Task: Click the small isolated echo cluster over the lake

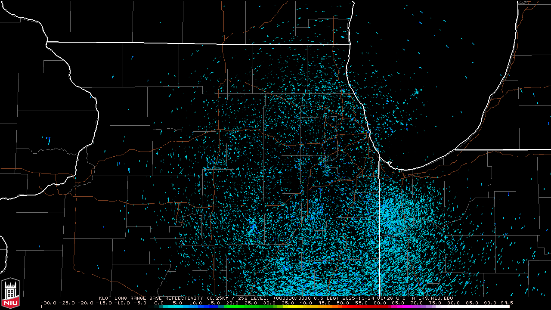Action: pos(416,92)
